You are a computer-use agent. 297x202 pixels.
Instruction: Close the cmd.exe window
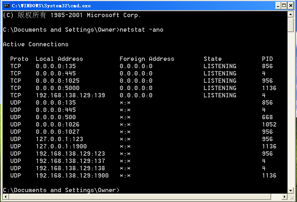pos(291,5)
